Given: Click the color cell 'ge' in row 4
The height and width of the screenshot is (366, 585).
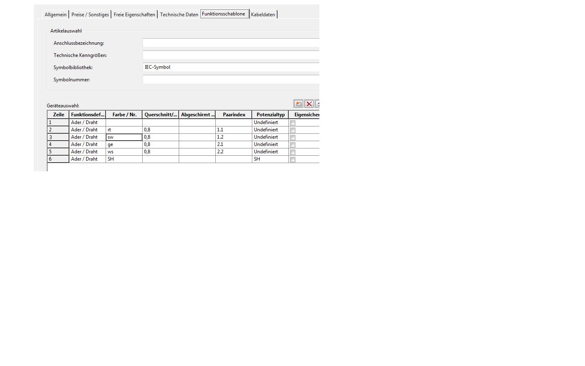Looking at the screenshot, I should point(124,144).
